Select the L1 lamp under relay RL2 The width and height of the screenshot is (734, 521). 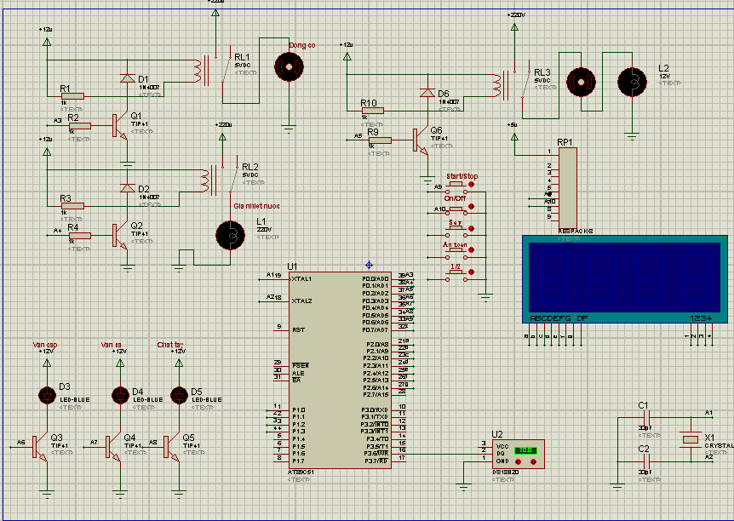[227, 235]
